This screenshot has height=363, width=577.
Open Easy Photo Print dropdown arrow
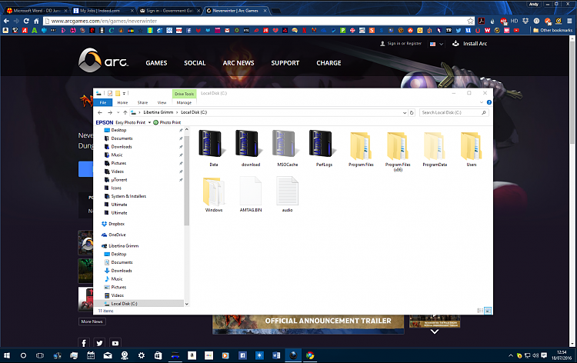click(149, 122)
